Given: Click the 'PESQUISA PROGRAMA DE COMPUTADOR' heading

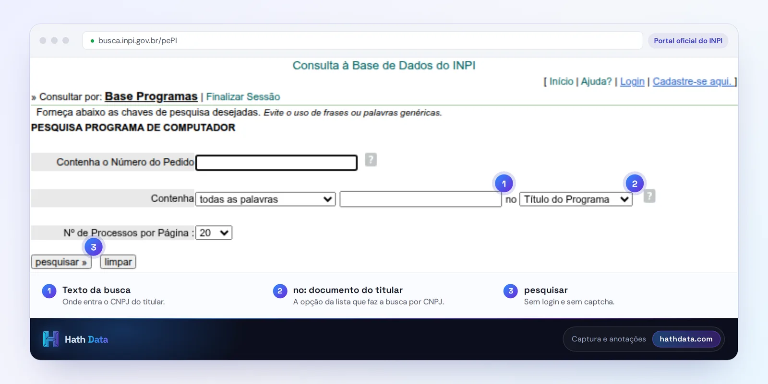Looking at the screenshot, I should tap(133, 128).
